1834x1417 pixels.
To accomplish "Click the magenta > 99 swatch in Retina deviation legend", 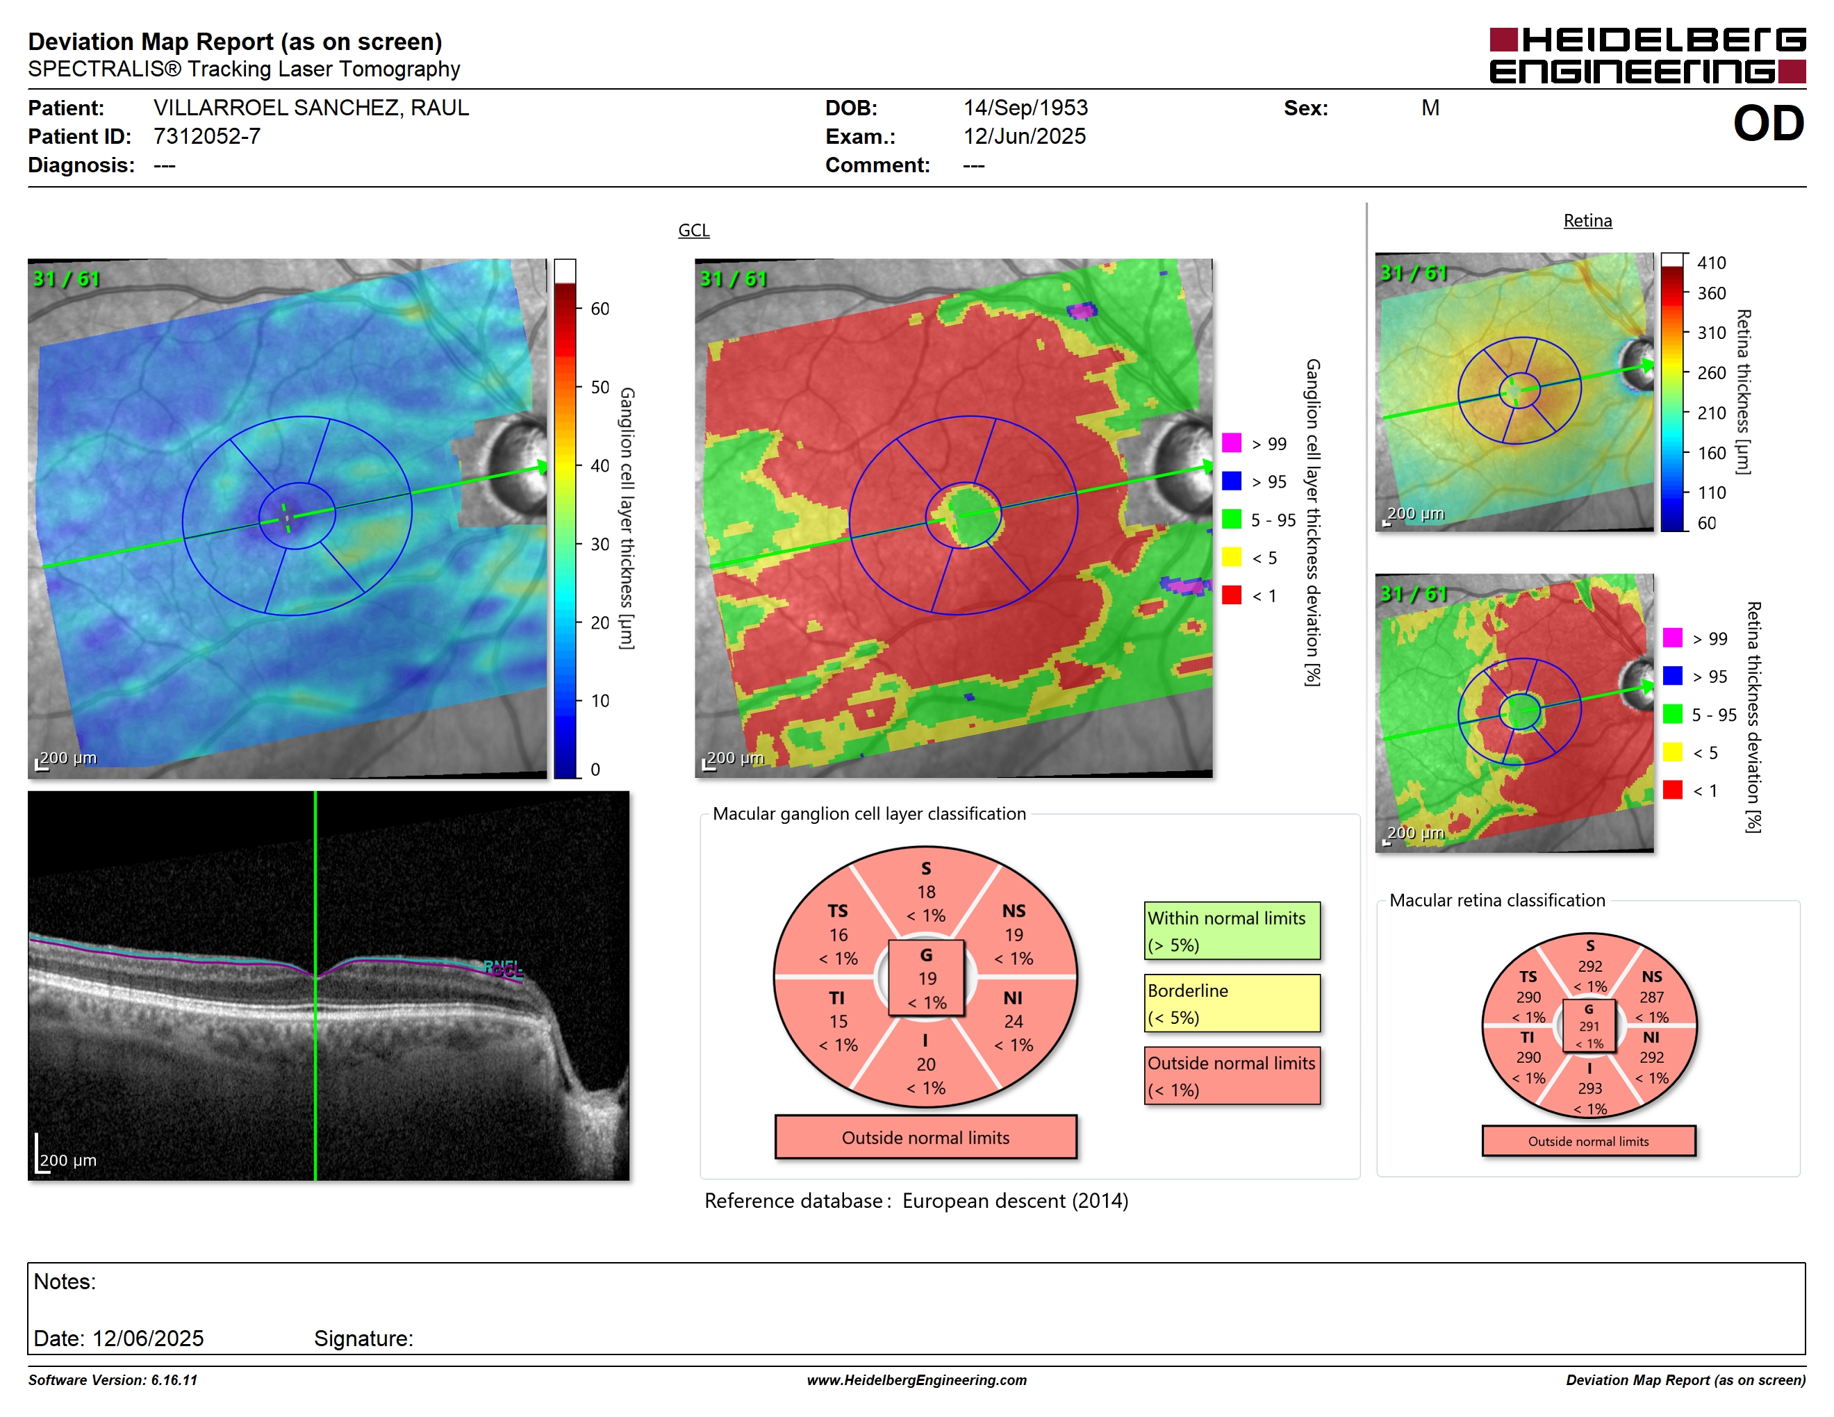I will point(1672,637).
